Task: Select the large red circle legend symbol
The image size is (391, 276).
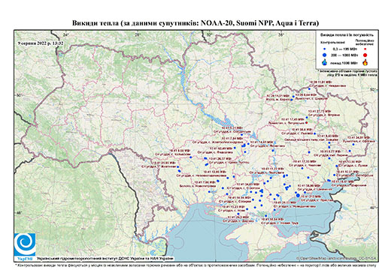Action: 365,55
